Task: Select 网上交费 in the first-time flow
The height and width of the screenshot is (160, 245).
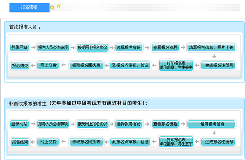Action: click(48, 65)
